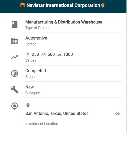This screenshot has width=127, height=151.
Task: Select San Antonio, Texas, United States text
Action: click(x=57, y=113)
